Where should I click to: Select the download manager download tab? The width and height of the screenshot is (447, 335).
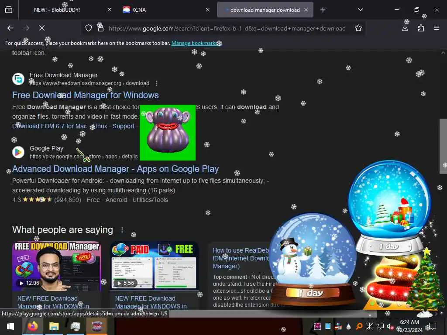[265, 10]
